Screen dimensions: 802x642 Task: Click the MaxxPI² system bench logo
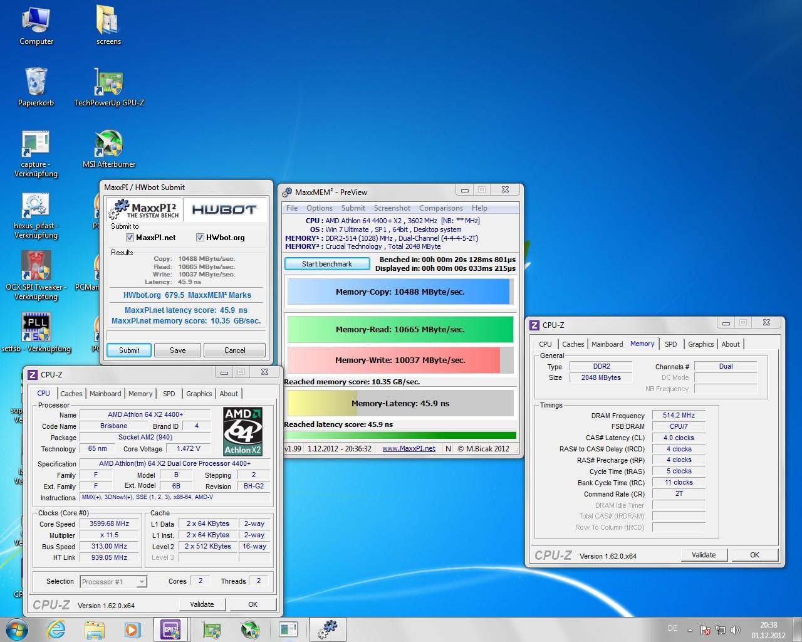pos(145,209)
